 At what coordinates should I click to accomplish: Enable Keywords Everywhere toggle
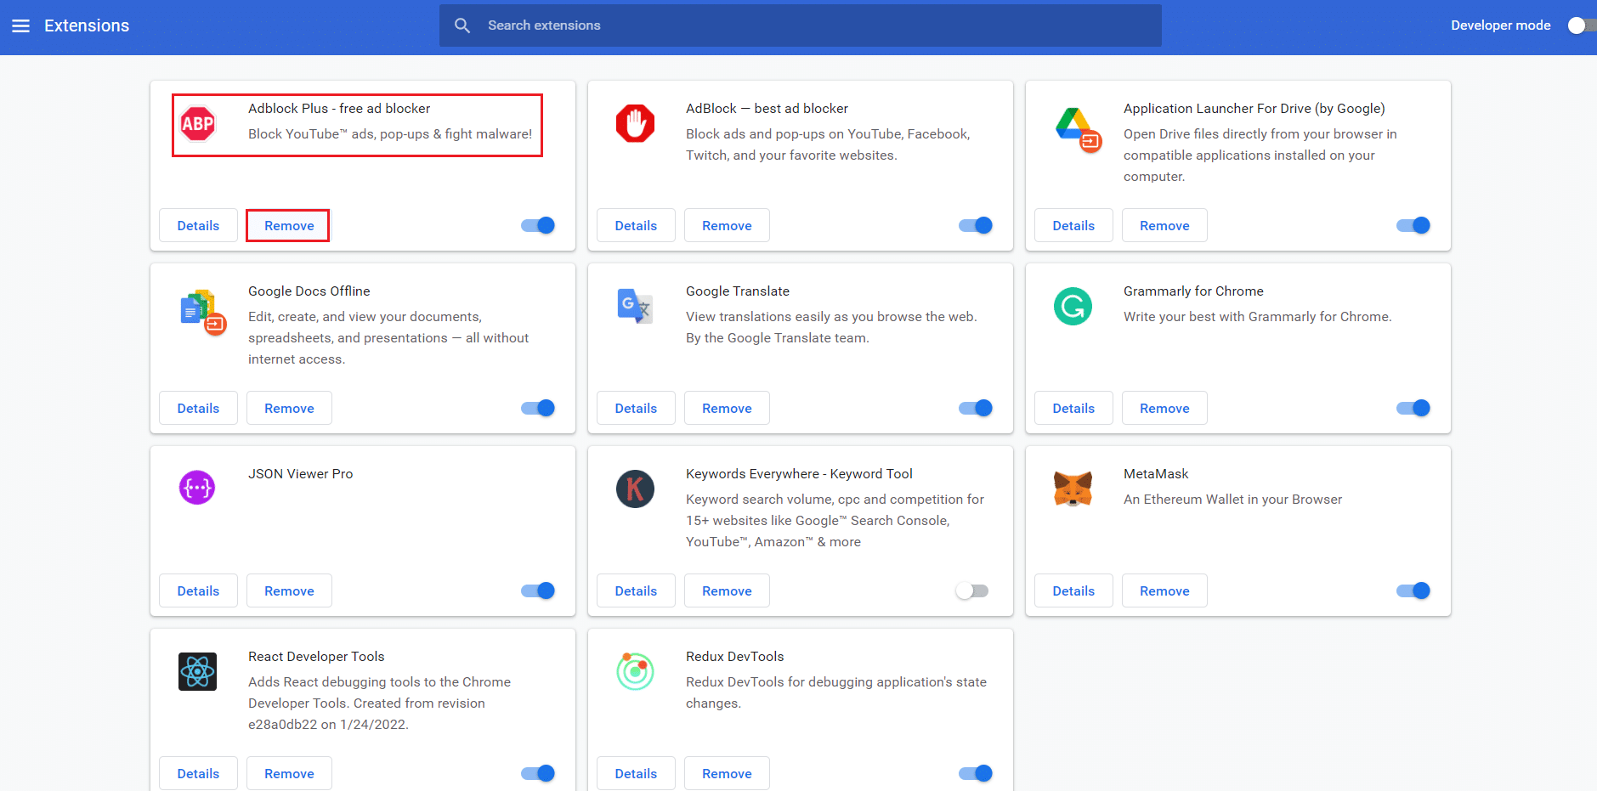coord(972,590)
